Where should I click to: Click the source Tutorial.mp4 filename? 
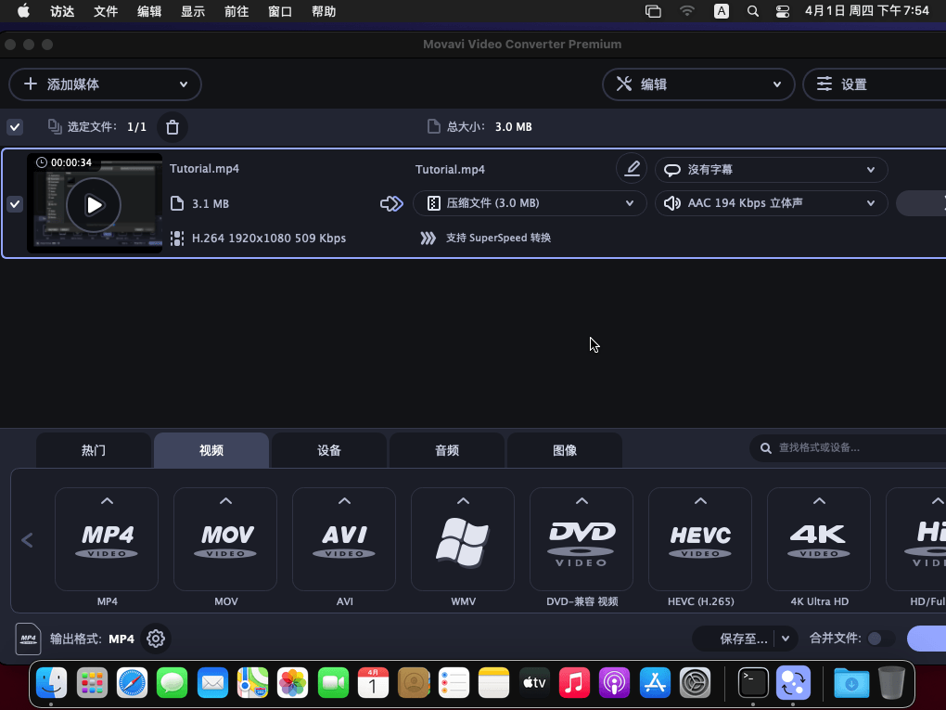[205, 168]
